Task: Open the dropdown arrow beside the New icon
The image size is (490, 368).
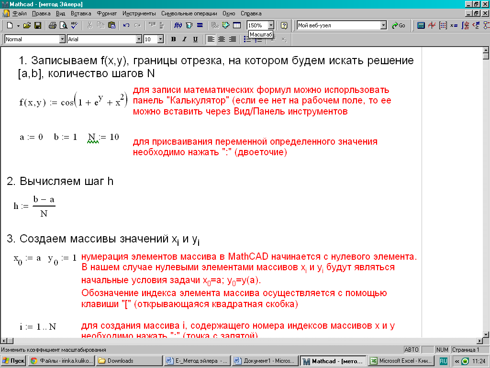Action: [18, 26]
